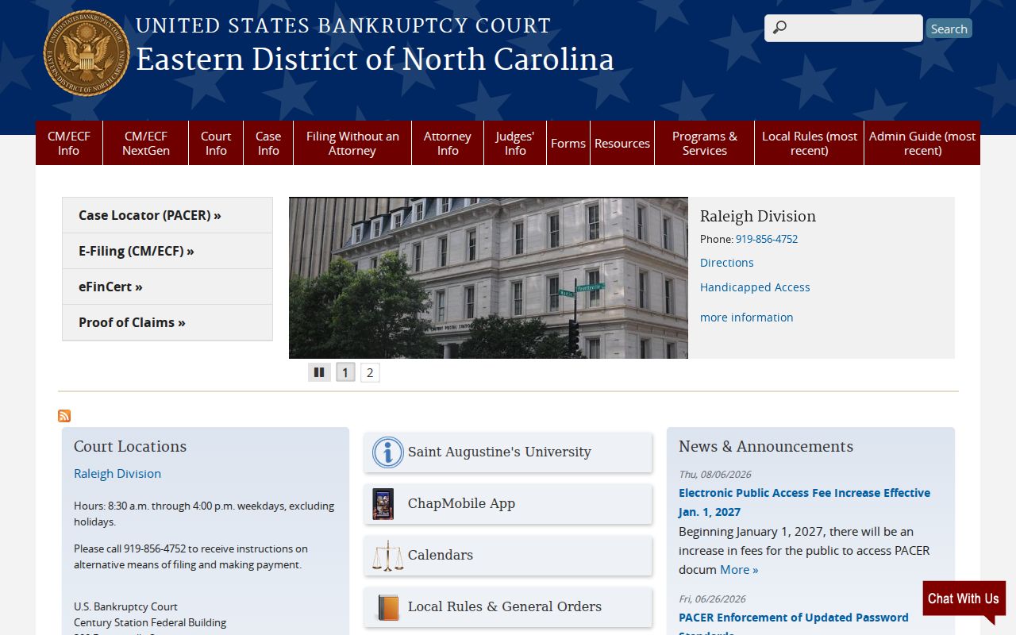Open Raleigh Division under Court Locations
1016x635 pixels.
(x=117, y=474)
